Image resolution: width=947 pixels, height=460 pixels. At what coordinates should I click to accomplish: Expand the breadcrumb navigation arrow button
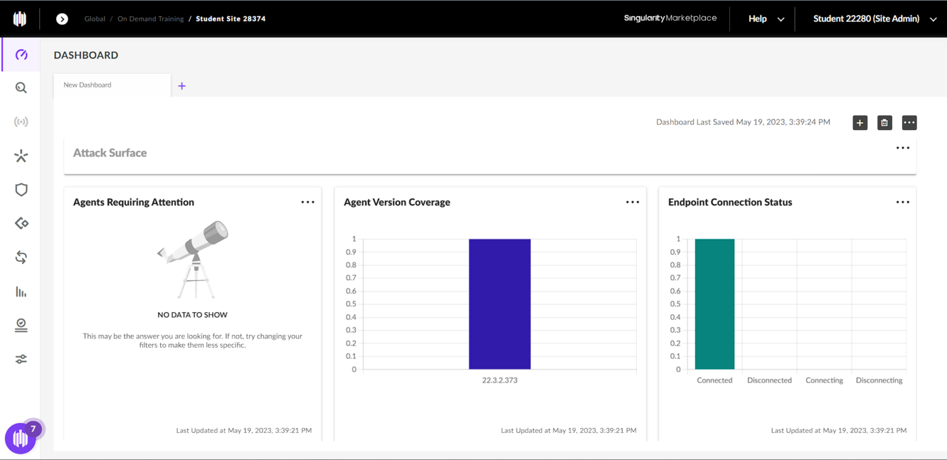tap(62, 18)
